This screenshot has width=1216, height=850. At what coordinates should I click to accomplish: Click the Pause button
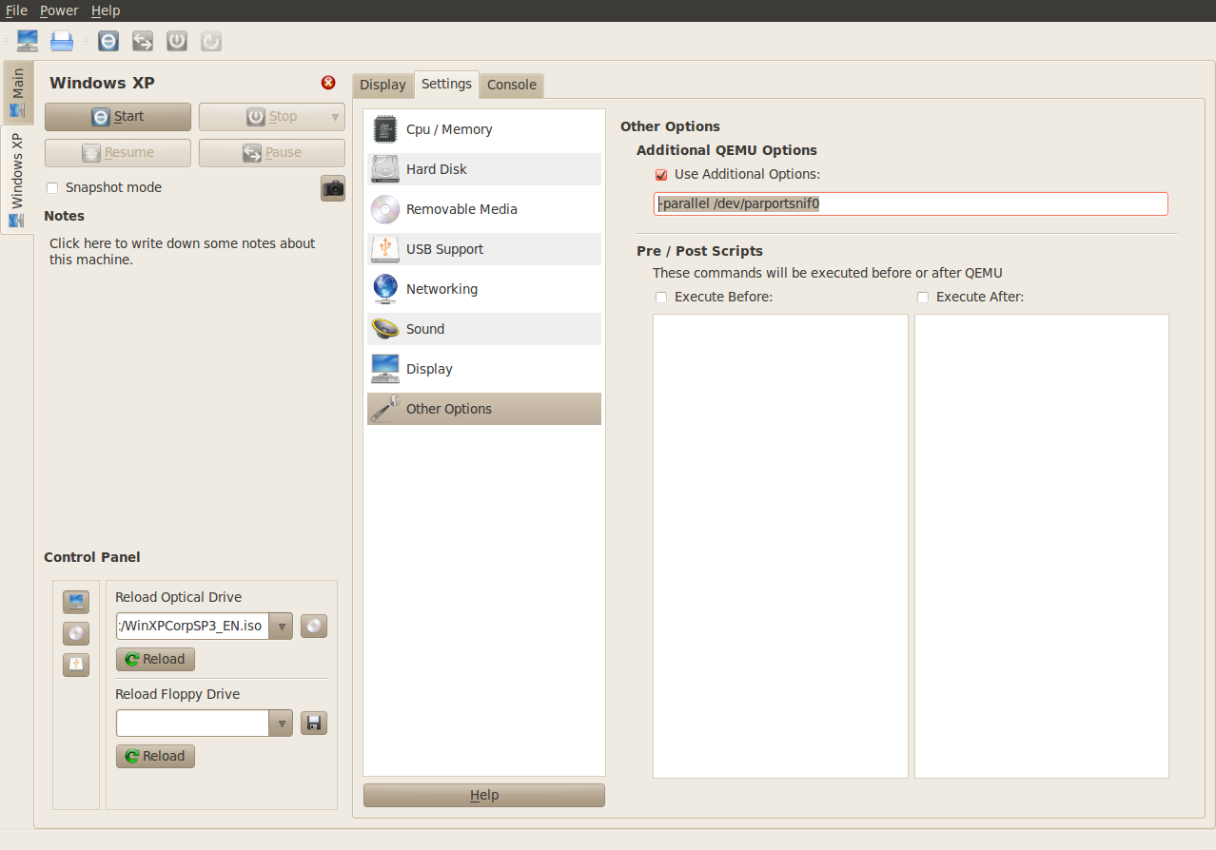(x=272, y=153)
